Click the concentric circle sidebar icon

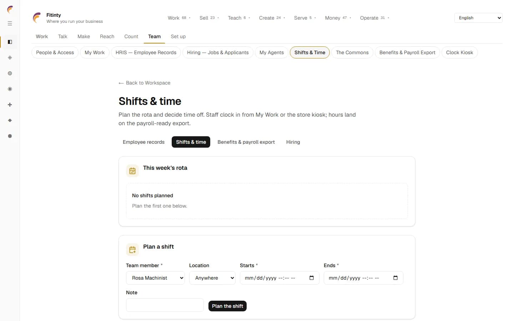(x=10, y=89)
